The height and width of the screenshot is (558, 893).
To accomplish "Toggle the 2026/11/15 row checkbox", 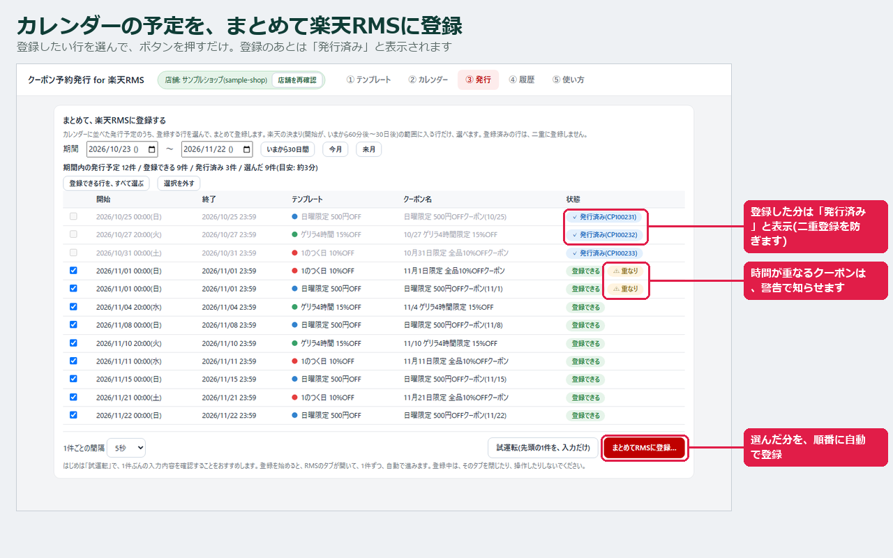I will click(x=73, y=379).
